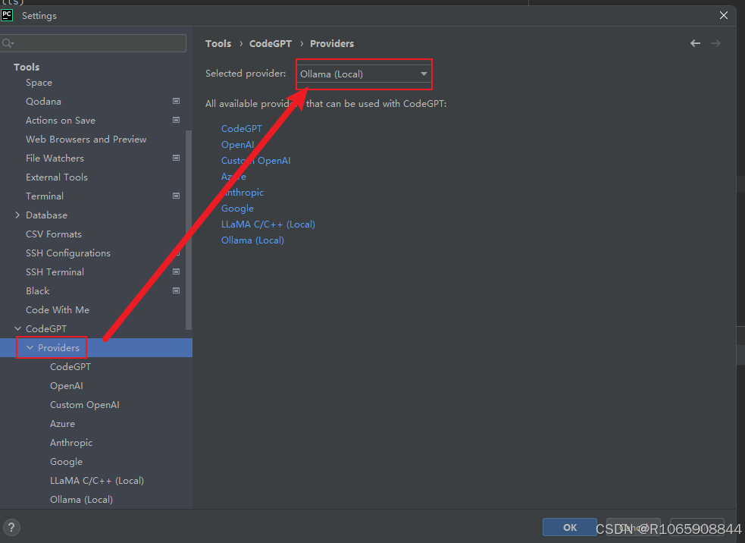Open the LLaMA C/C++ (Local) link
The height and width of the screenshot is (543, 745).
(x=268, y=224)
